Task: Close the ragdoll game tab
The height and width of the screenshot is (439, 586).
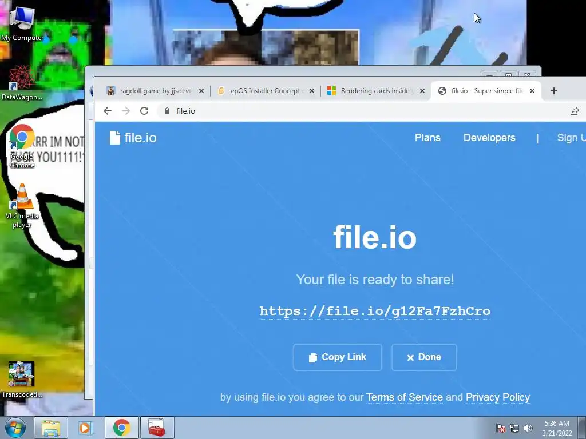Action: pos(201,91)
